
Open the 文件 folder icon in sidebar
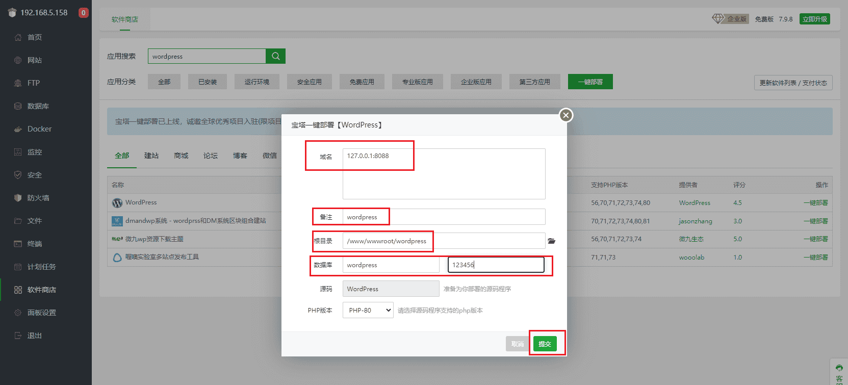(18, 221)
